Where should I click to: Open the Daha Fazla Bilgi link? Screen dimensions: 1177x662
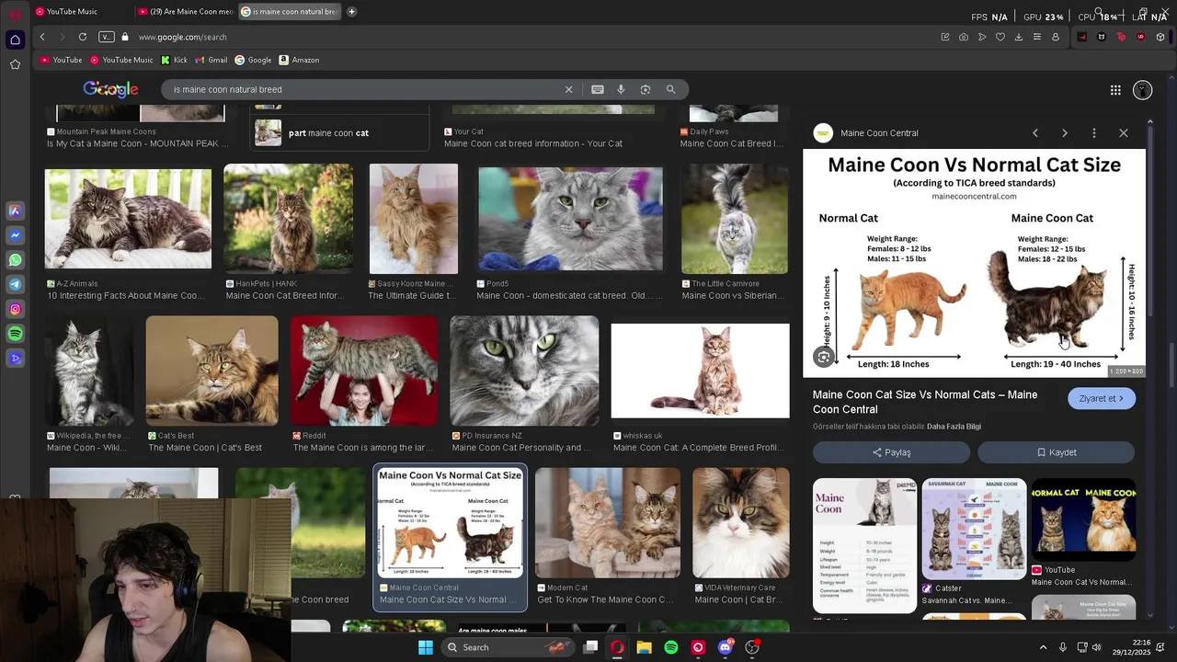(x=954, y=427)
